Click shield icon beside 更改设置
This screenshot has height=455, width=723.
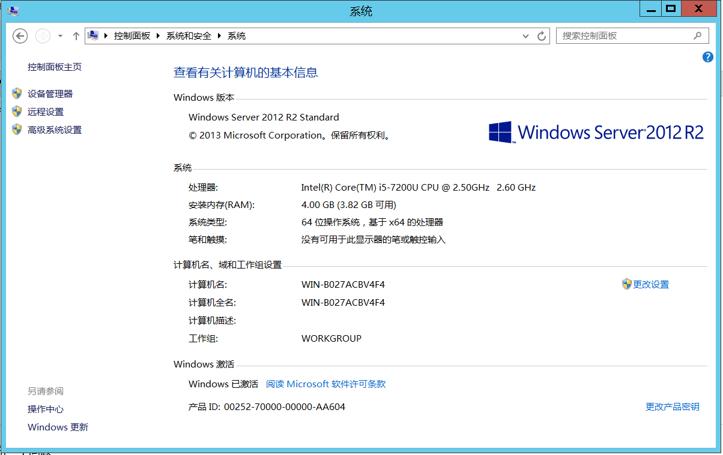point(627,284)
